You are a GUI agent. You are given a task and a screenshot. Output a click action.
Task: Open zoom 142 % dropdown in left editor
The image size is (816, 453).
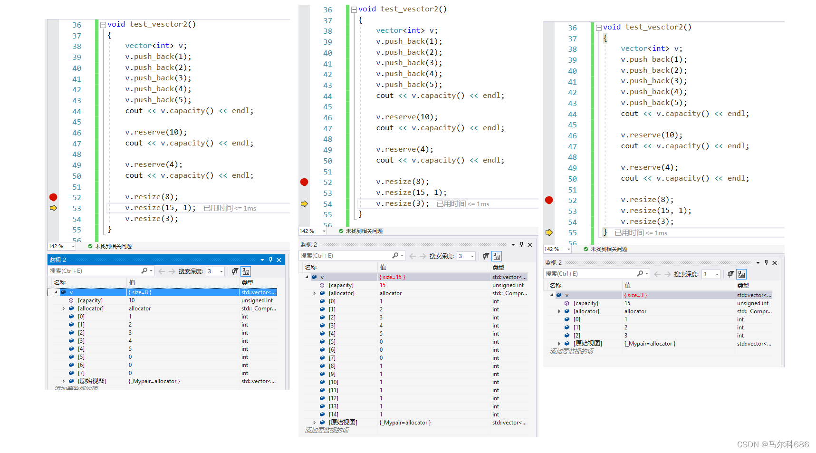(73, 246)
